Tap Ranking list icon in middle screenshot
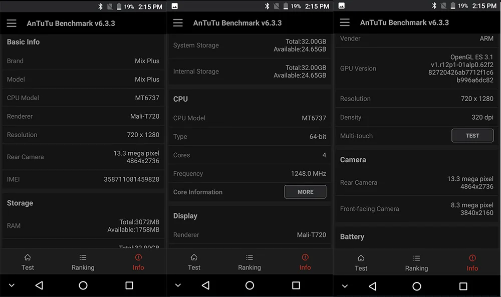Screen dimensions: 501x297 tap(249, 257)
